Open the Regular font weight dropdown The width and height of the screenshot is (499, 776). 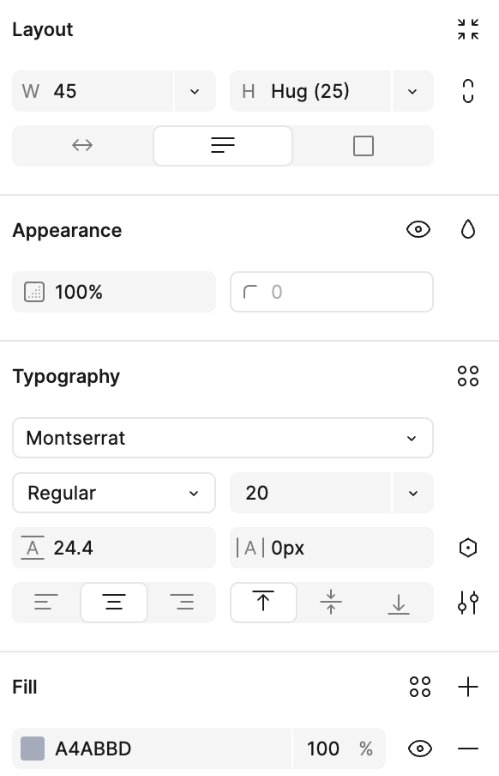pyautogui.click(x=114, y=493)
